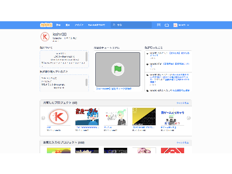Open the dark blue-haired favorite thumbnail
The image size is (232, 174).
87,150
